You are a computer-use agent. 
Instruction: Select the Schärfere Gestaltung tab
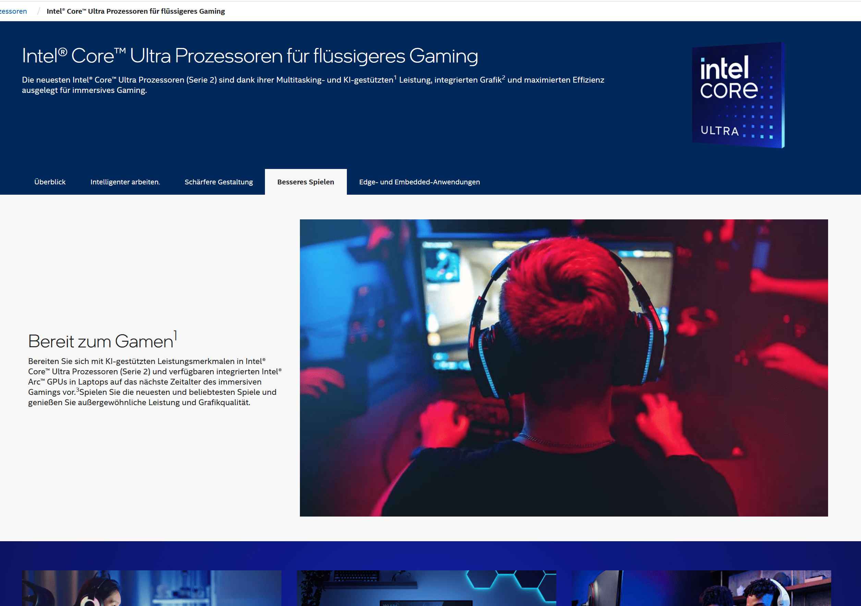point(219,182)
